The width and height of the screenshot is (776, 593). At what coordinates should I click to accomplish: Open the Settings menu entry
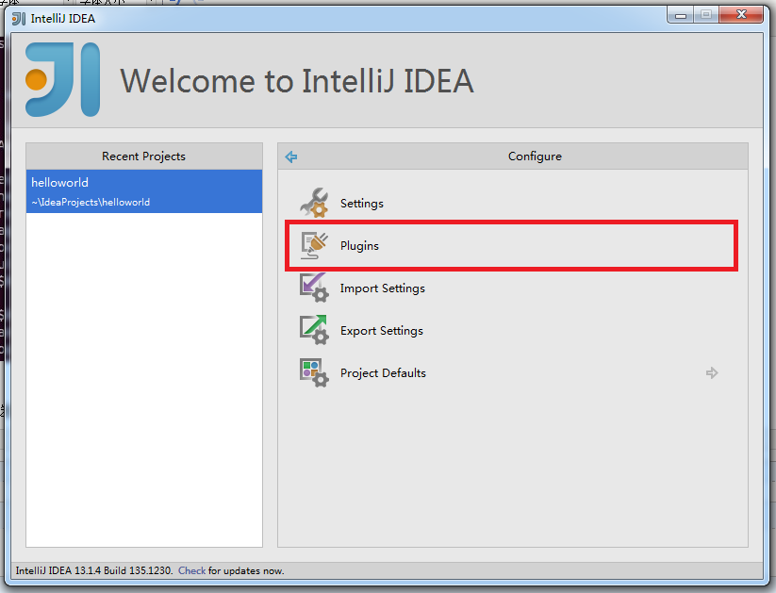(362, 204)
